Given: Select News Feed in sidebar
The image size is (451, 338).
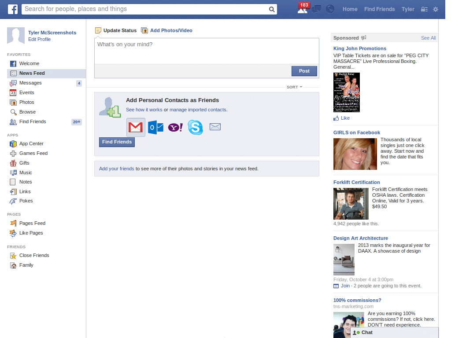Looking at the screenshot, I should (46, 73).
